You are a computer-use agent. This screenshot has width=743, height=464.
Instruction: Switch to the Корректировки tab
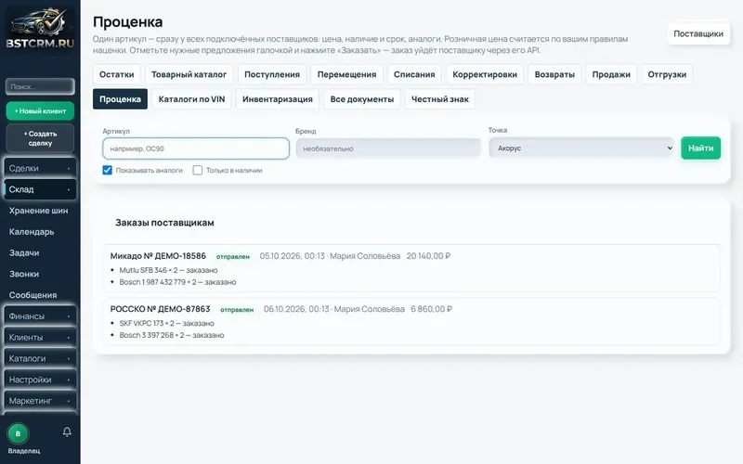485,74
